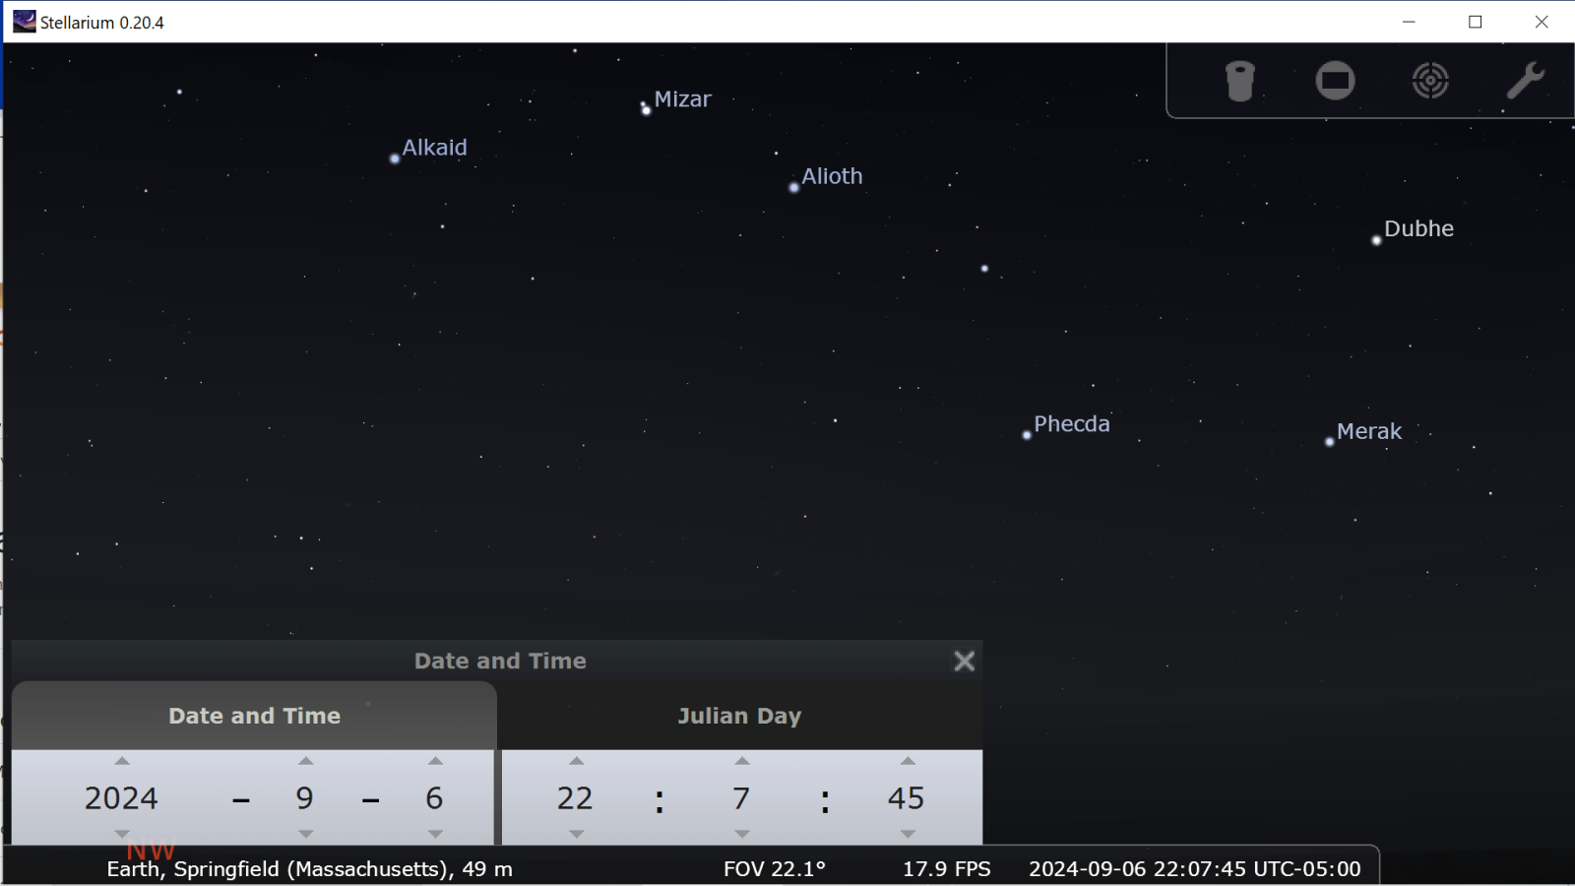The height and width of the screenshot is (886, 1575).
Task: Close the Date and Time dialog
Action: 964,661
